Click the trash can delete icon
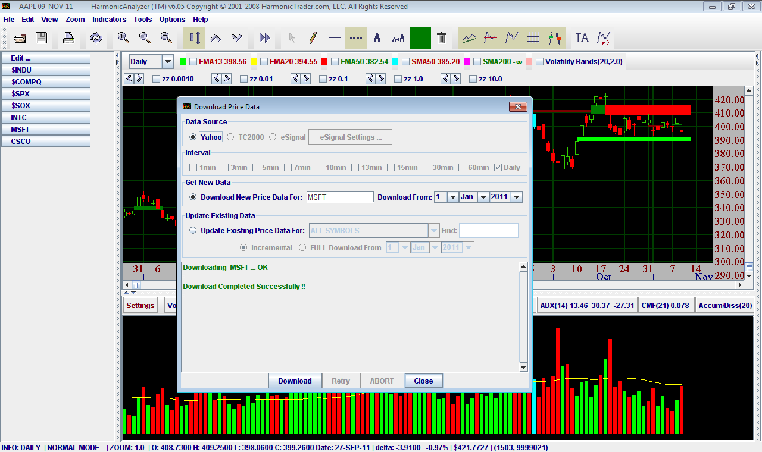Image resolution: width=762 pixels, height=452 pixels. click(441, 38)
